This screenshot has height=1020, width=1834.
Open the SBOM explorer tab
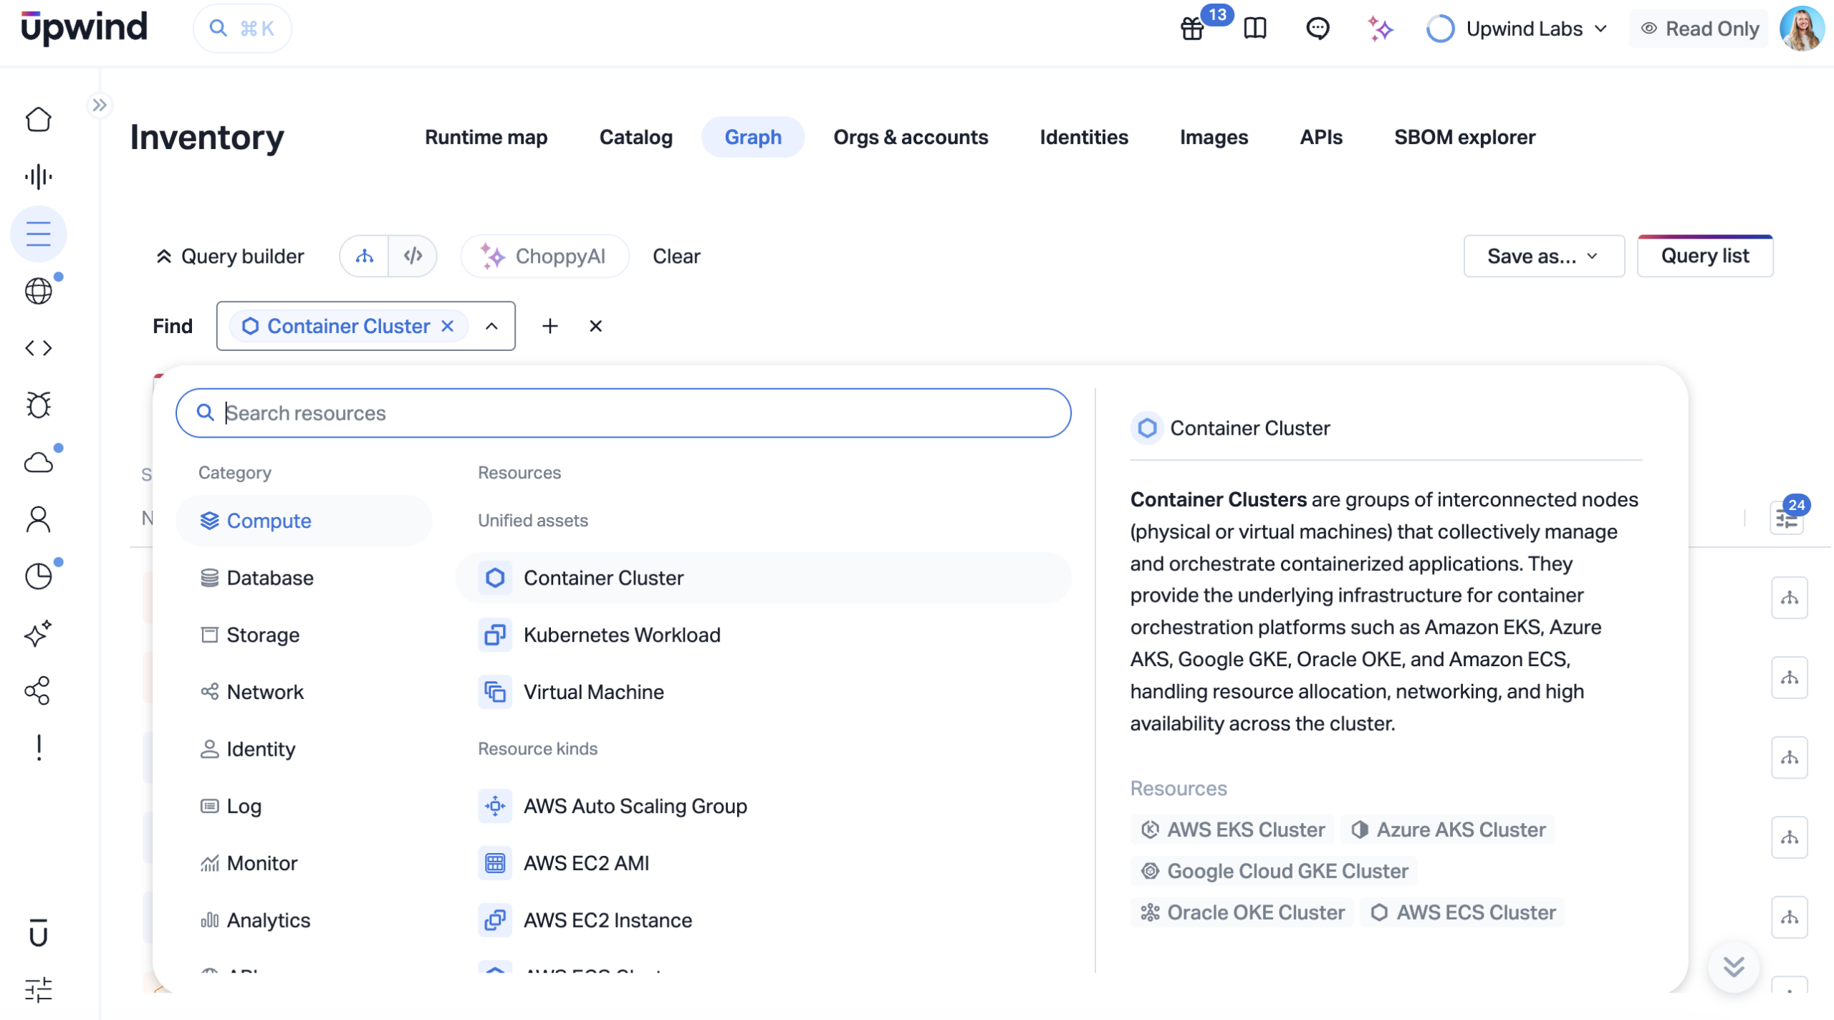point(1464,138)
